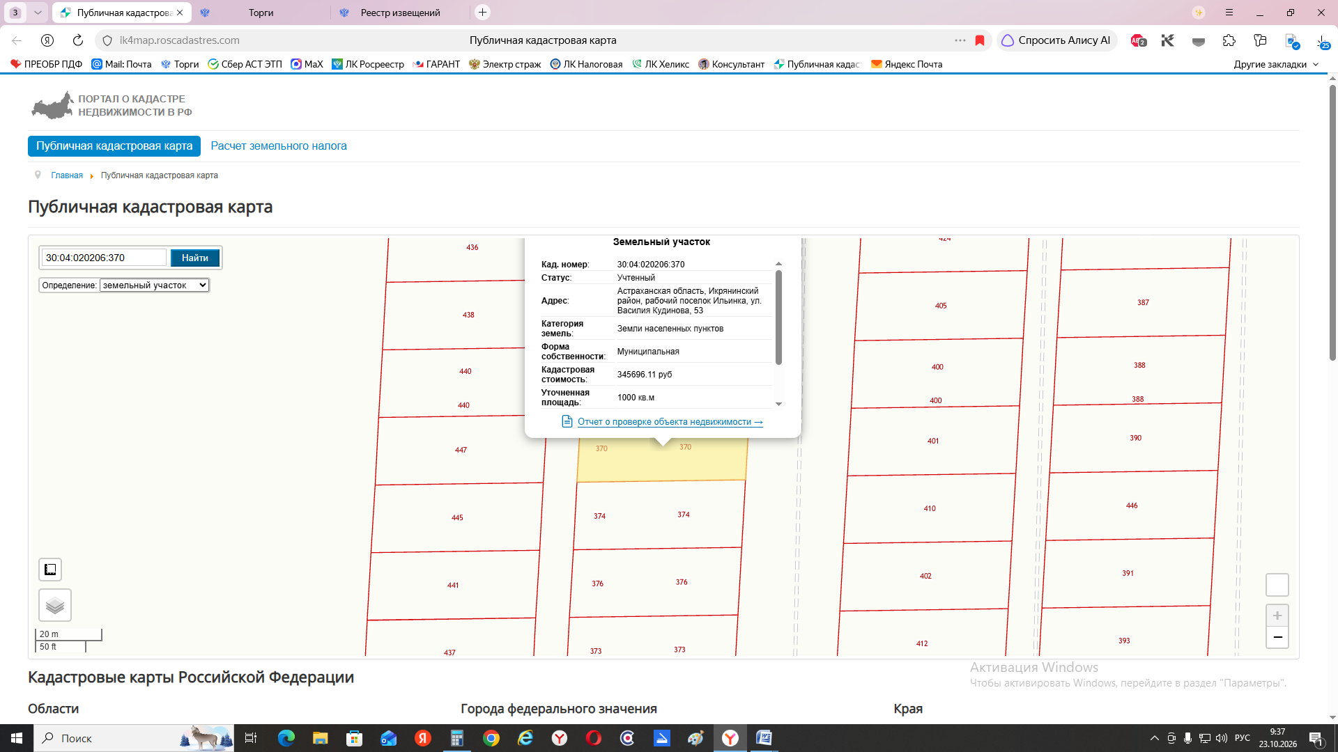The image size is (1338, 752).
Task: Open the tab list chevron in browser
Action: point(38,13)
